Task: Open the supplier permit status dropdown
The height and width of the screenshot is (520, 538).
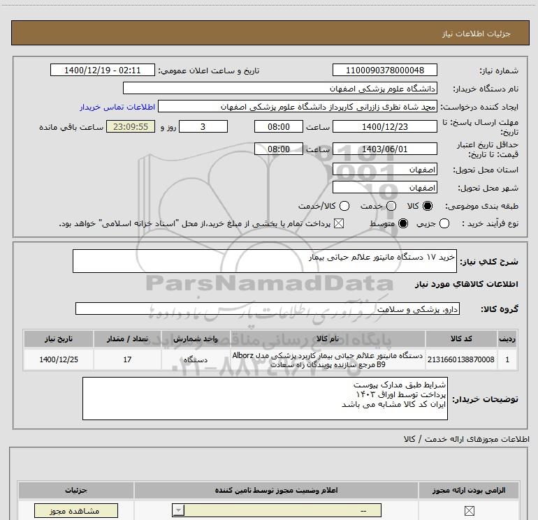Action: tap(277, 510)
